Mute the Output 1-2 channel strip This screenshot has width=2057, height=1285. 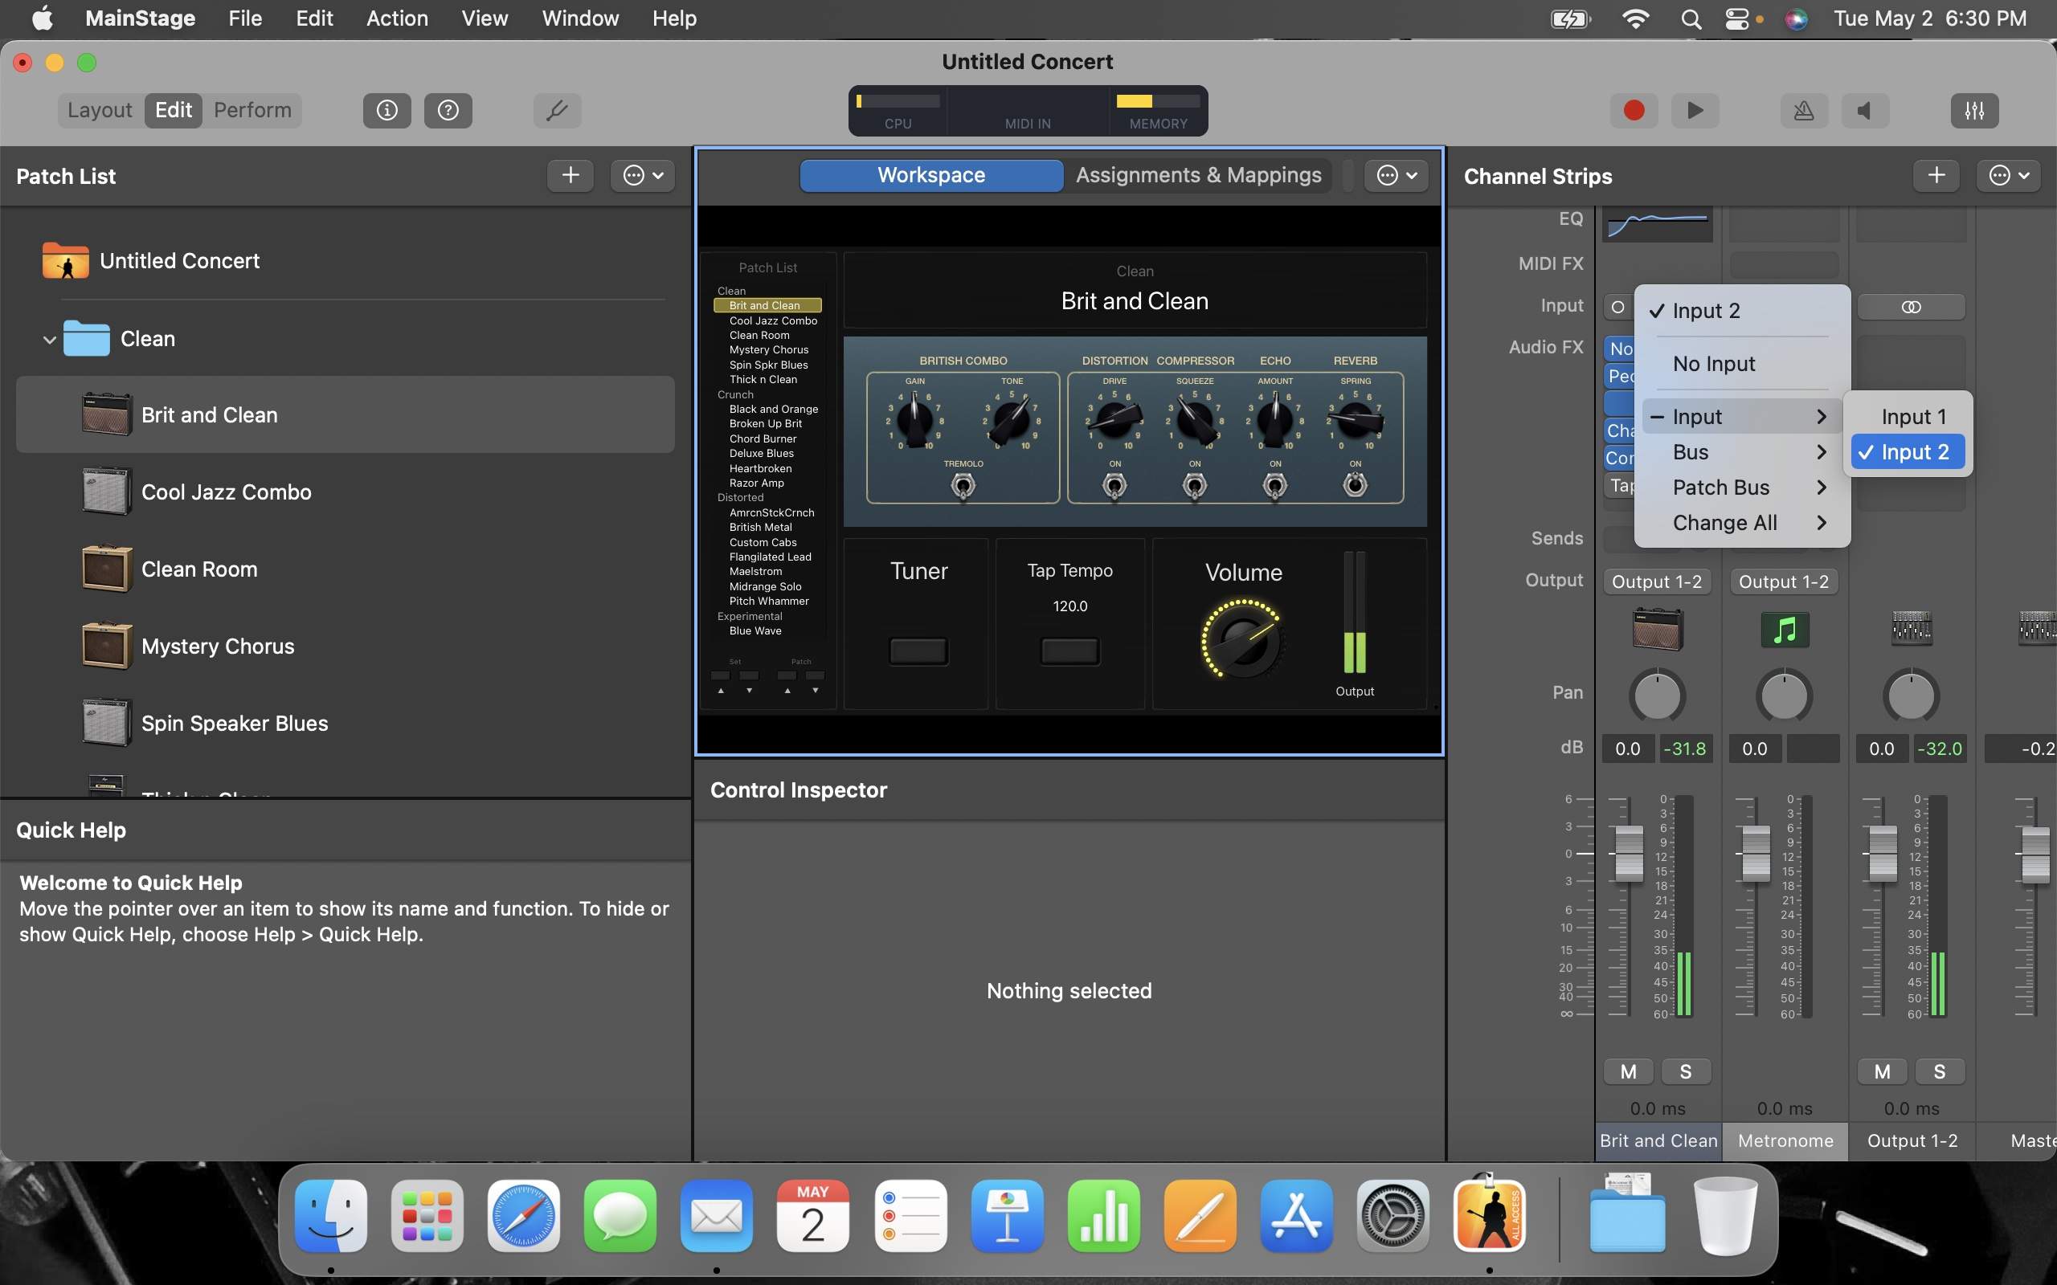pyautogui.click(x=1882, y=1071)
